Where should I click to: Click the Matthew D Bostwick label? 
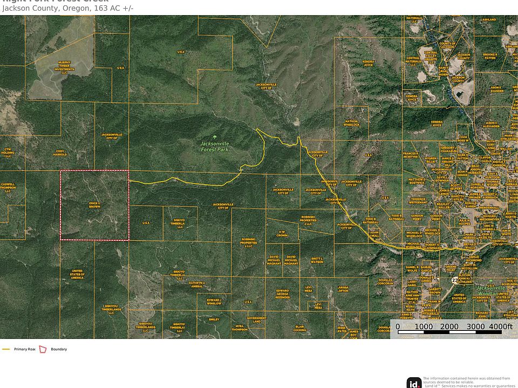pyautogui.click(x=417, y=181)
